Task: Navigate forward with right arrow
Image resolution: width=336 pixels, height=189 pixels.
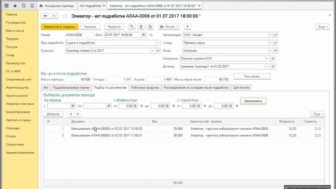Action: coord(54,16)
